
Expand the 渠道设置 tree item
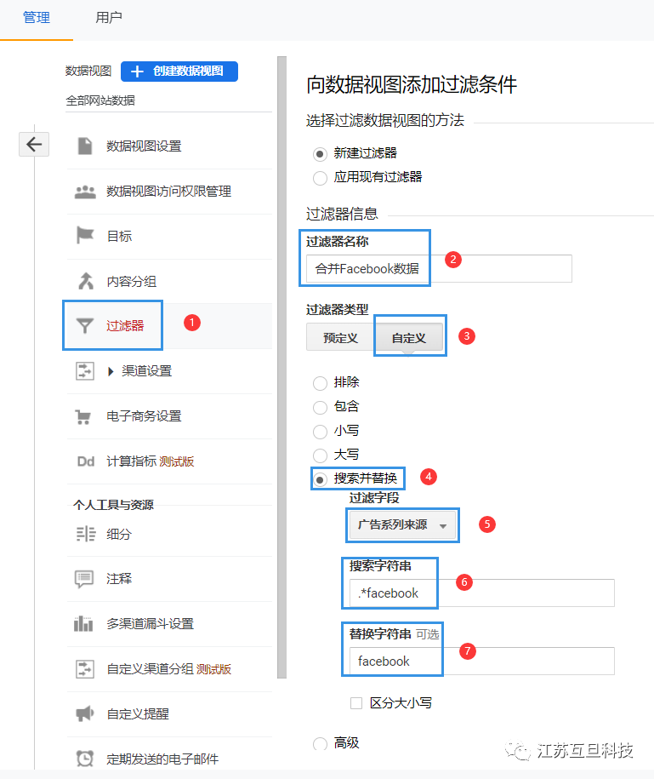tap(111, 371)
